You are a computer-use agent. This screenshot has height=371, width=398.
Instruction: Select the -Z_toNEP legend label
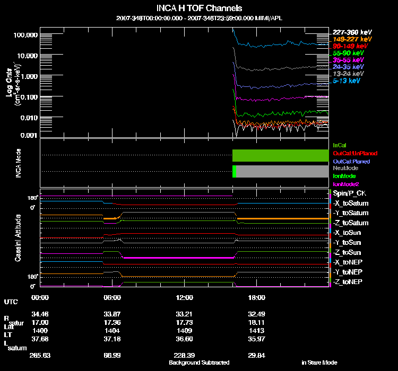click(348, 281)
